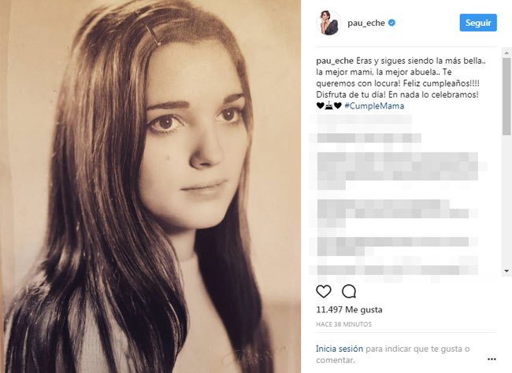Open the #CumpleMama hashtag

coord(374,105)
